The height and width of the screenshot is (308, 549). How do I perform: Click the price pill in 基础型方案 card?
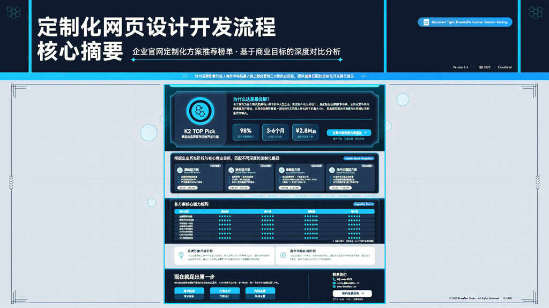[187, 188]
